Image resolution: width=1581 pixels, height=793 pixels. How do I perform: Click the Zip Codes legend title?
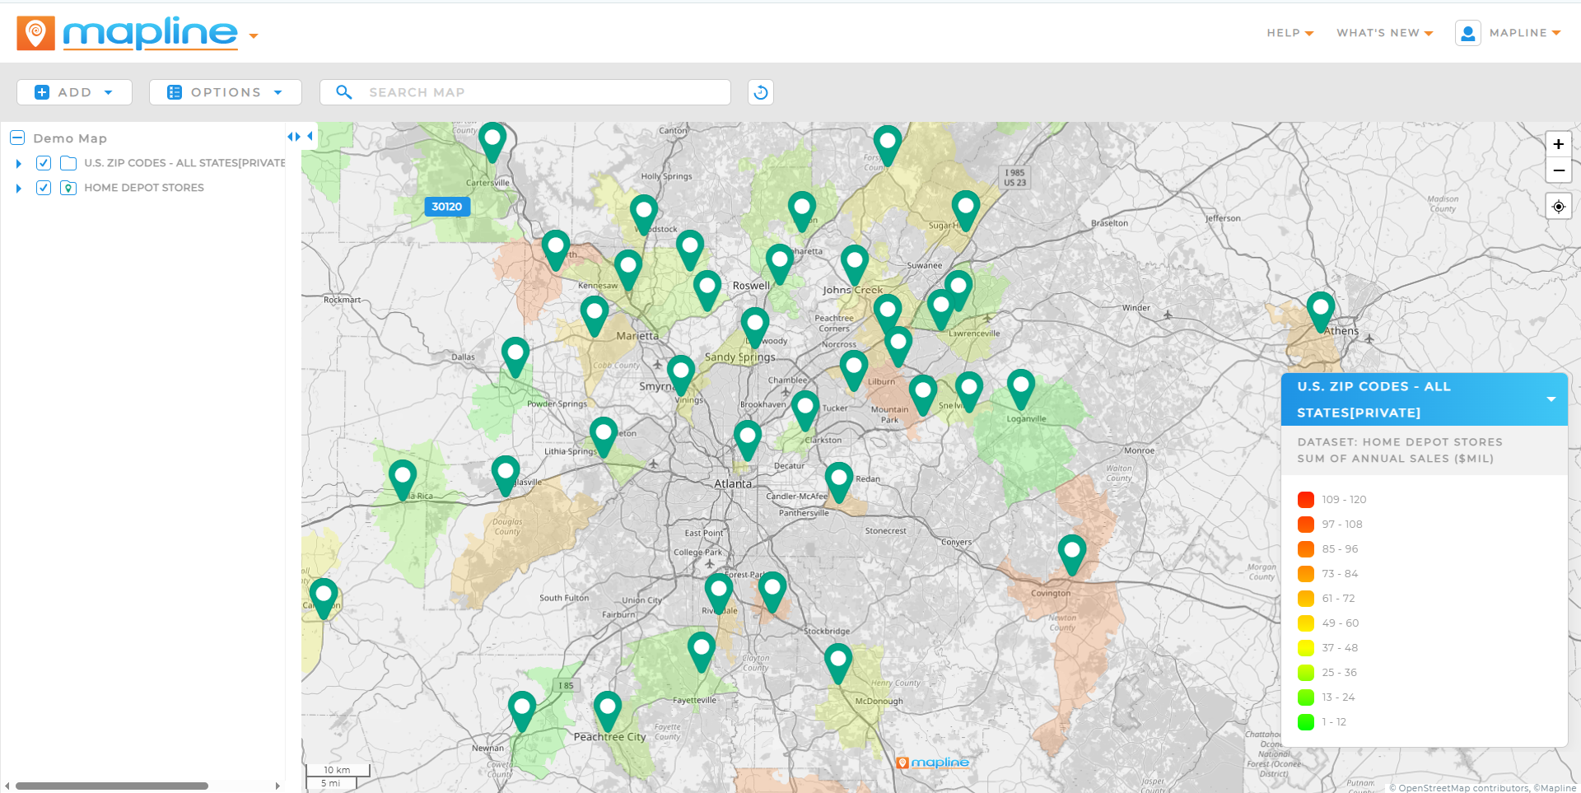pos(1373,399)
